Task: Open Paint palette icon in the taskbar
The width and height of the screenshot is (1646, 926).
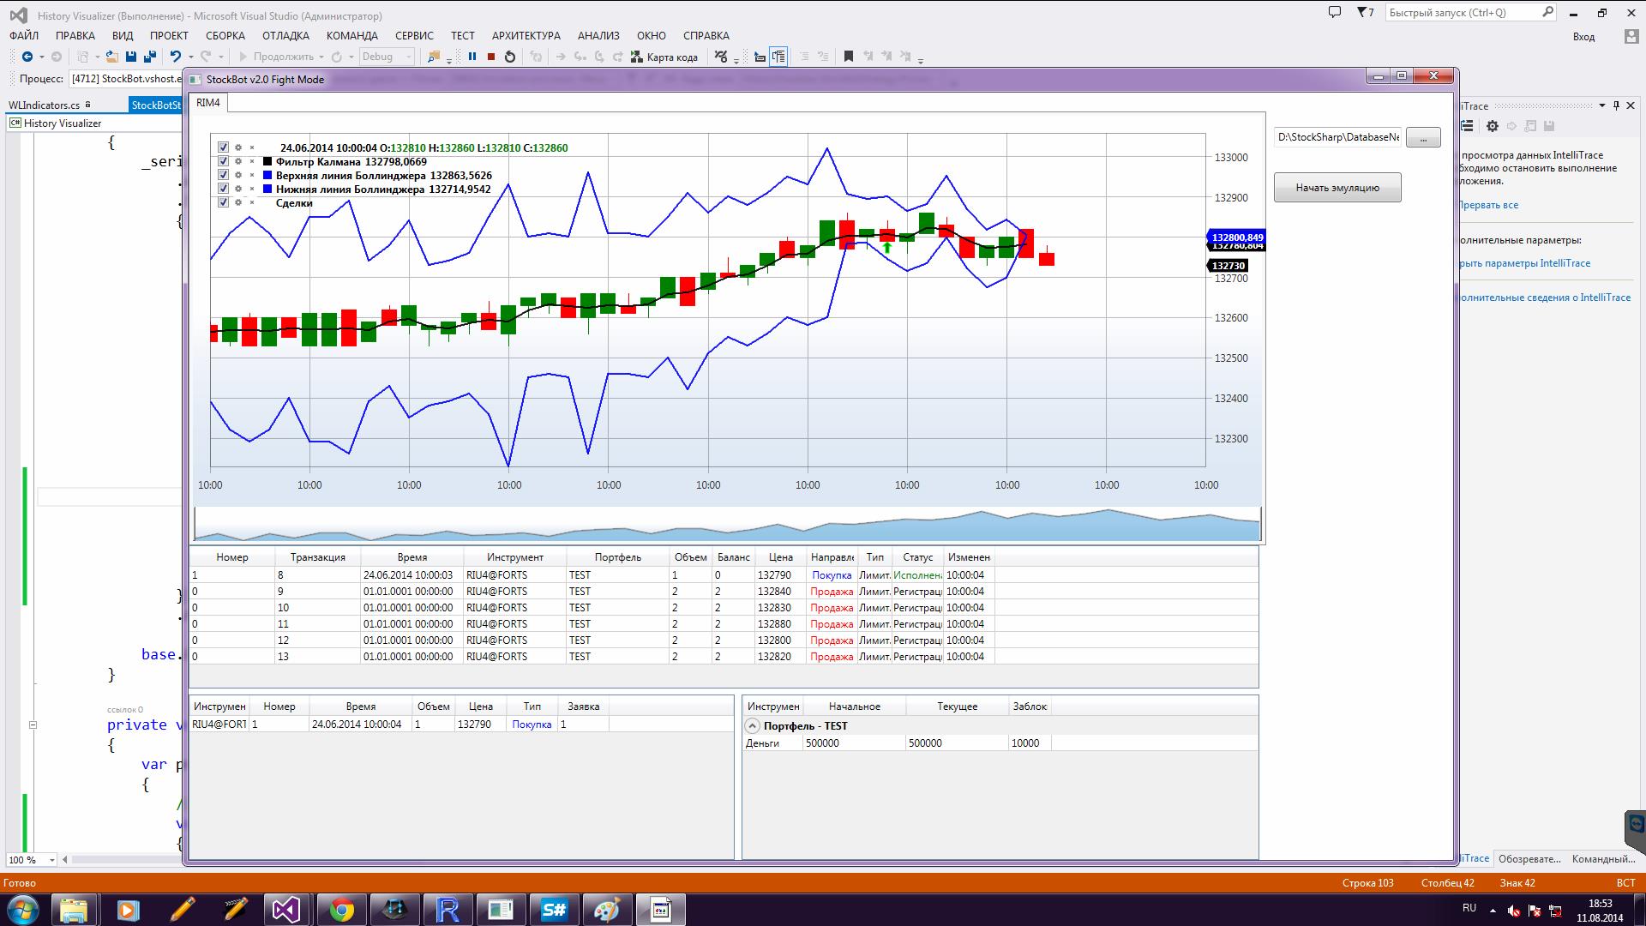Action: pyautogui.click(x=607, y=910)
